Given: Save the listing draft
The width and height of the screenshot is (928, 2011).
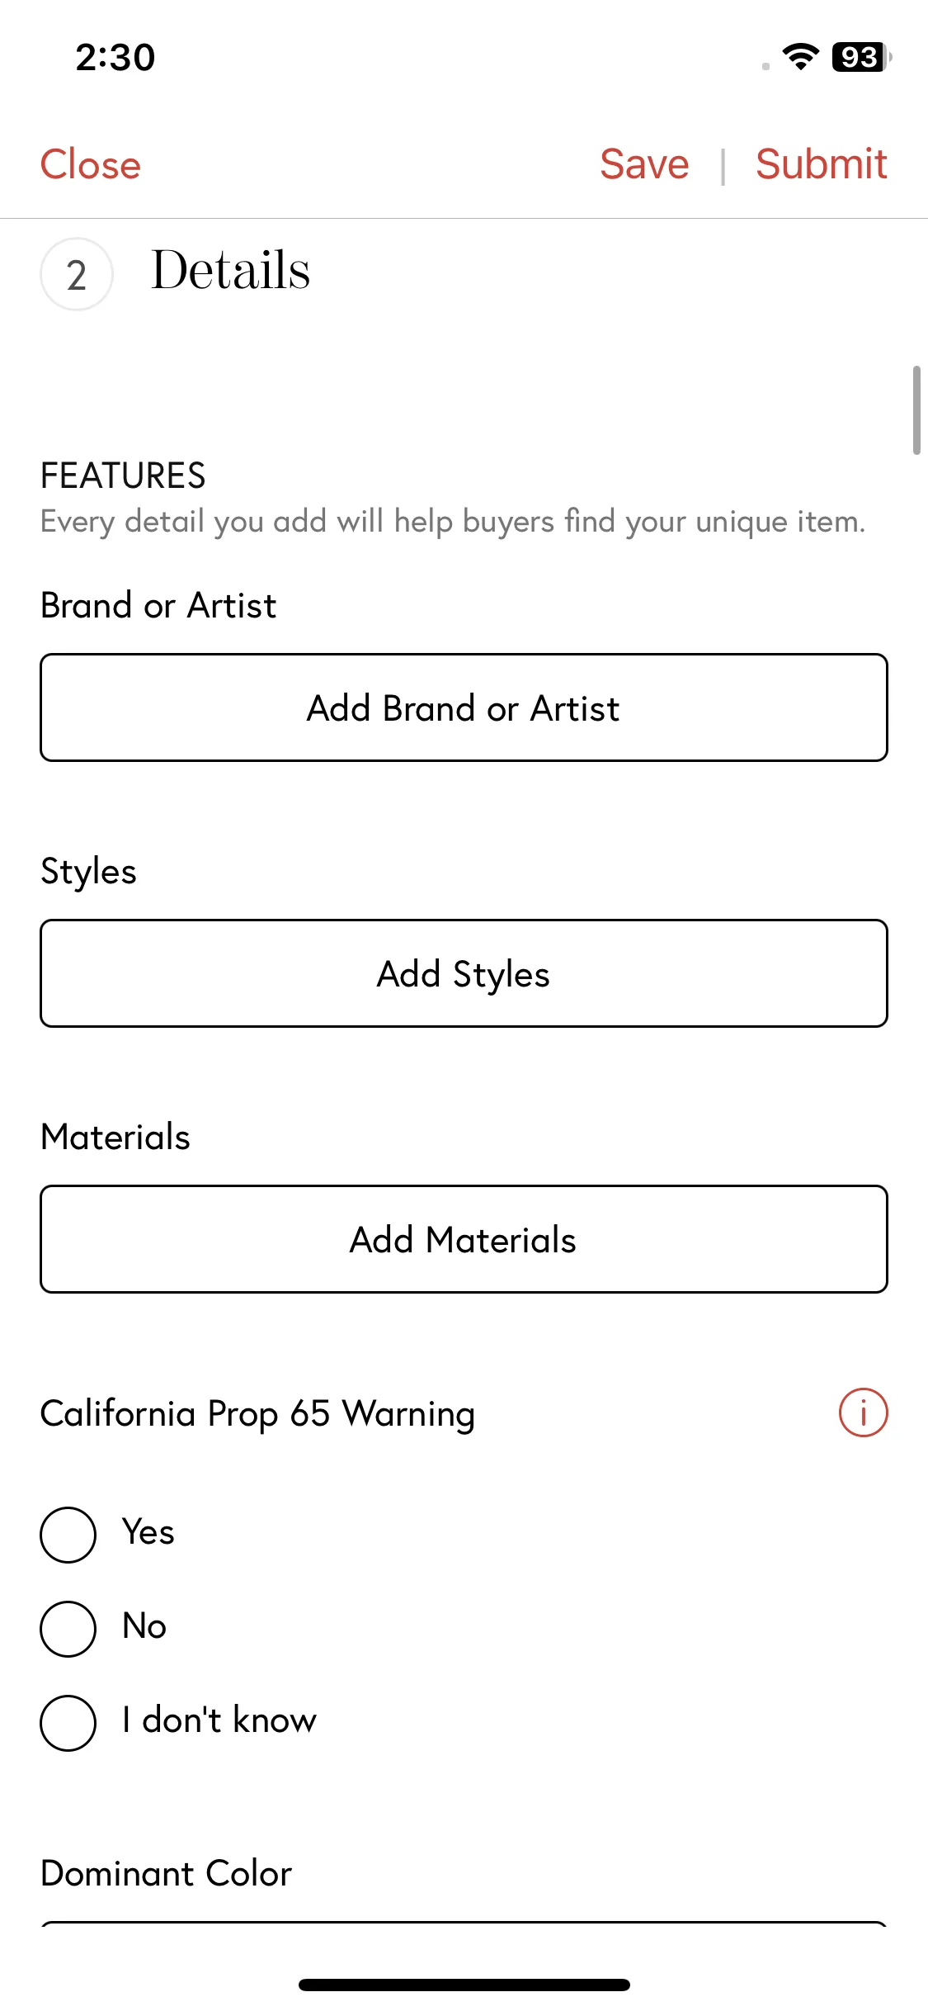Looking at the screenshot, I should pyautogui.click(x=644, y=164).
